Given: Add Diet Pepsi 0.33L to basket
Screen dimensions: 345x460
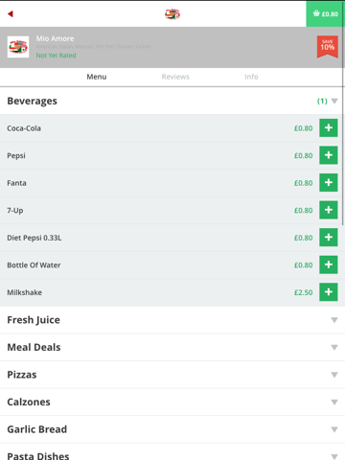Looking at the screenshot, I should (329, 238).
